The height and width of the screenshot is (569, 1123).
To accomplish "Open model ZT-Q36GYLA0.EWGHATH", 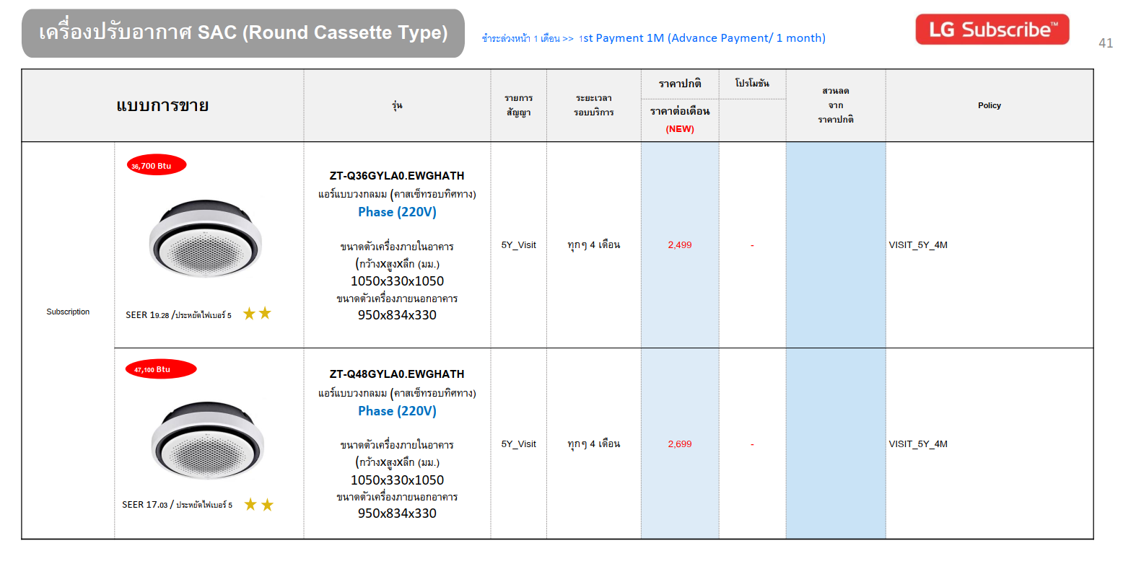I will [397, 176].
